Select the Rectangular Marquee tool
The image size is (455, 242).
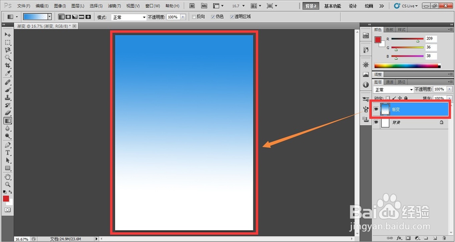pyautogui.click(x=8, y=42)
